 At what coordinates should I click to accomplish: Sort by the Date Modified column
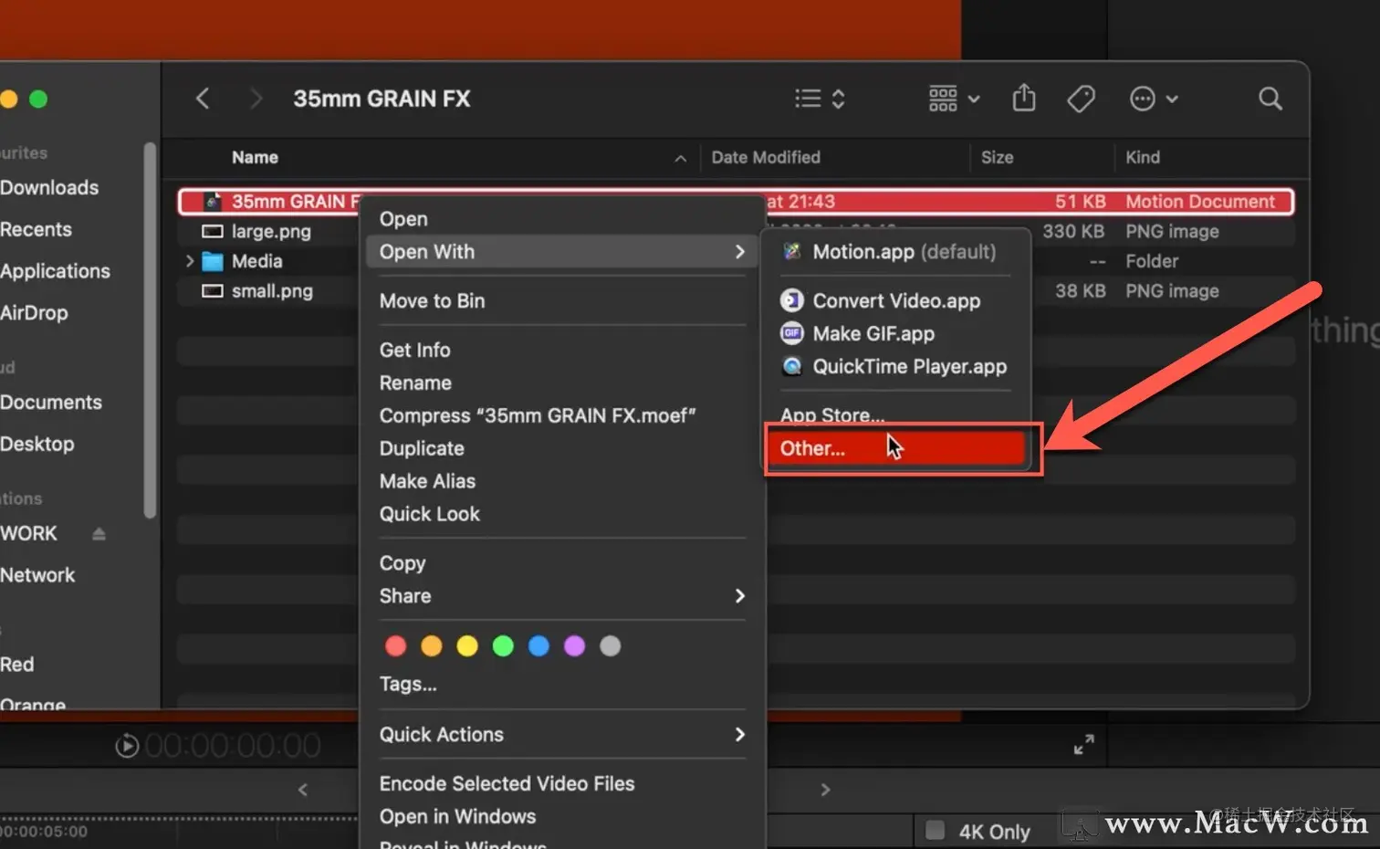(766, 157)
